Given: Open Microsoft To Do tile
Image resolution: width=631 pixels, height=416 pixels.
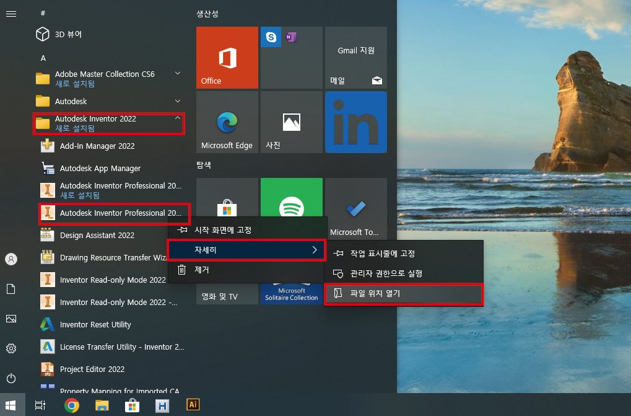Looking at the screenshot, I should pos(356,208).
